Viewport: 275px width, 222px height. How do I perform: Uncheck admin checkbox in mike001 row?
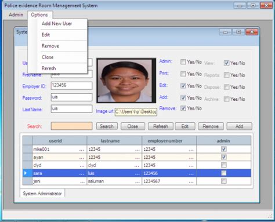click(x=224, y=149)
